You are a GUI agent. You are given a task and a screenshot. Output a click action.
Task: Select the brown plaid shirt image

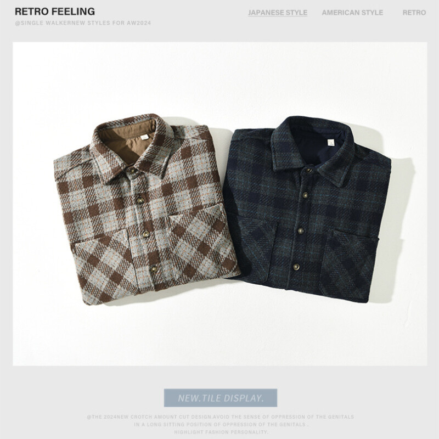pos(147,209)
